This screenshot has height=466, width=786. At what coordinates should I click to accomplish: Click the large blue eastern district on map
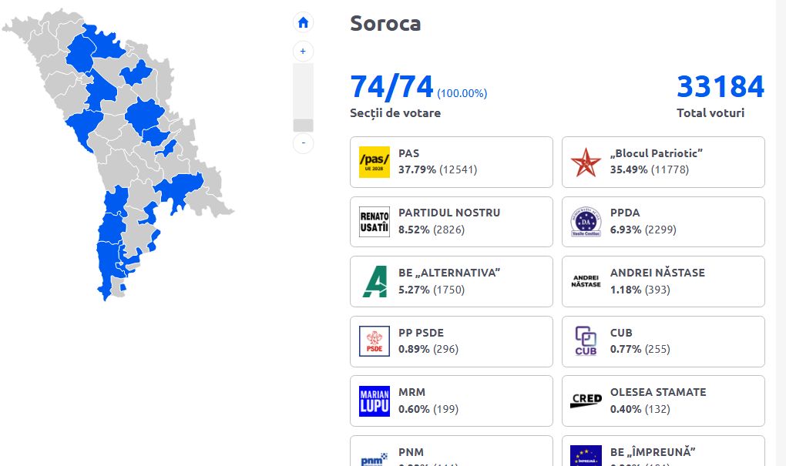tap(179, 190)
